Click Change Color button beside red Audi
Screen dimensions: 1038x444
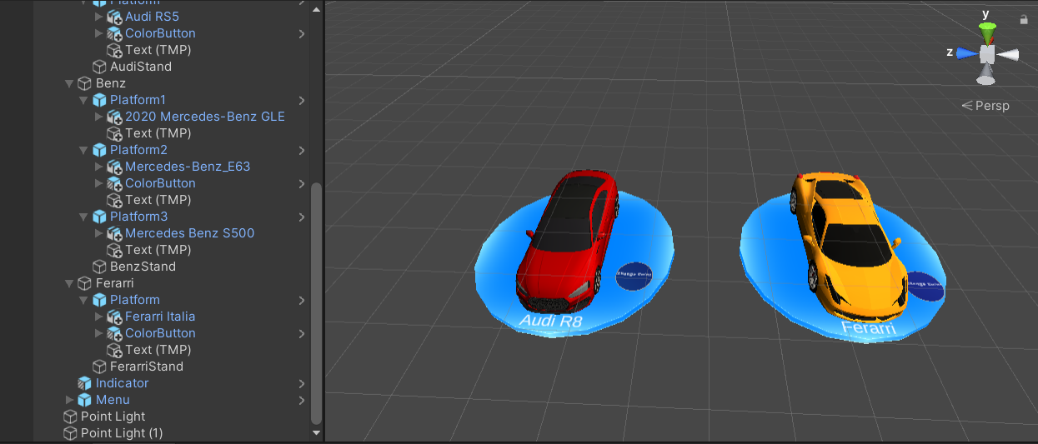635,276
